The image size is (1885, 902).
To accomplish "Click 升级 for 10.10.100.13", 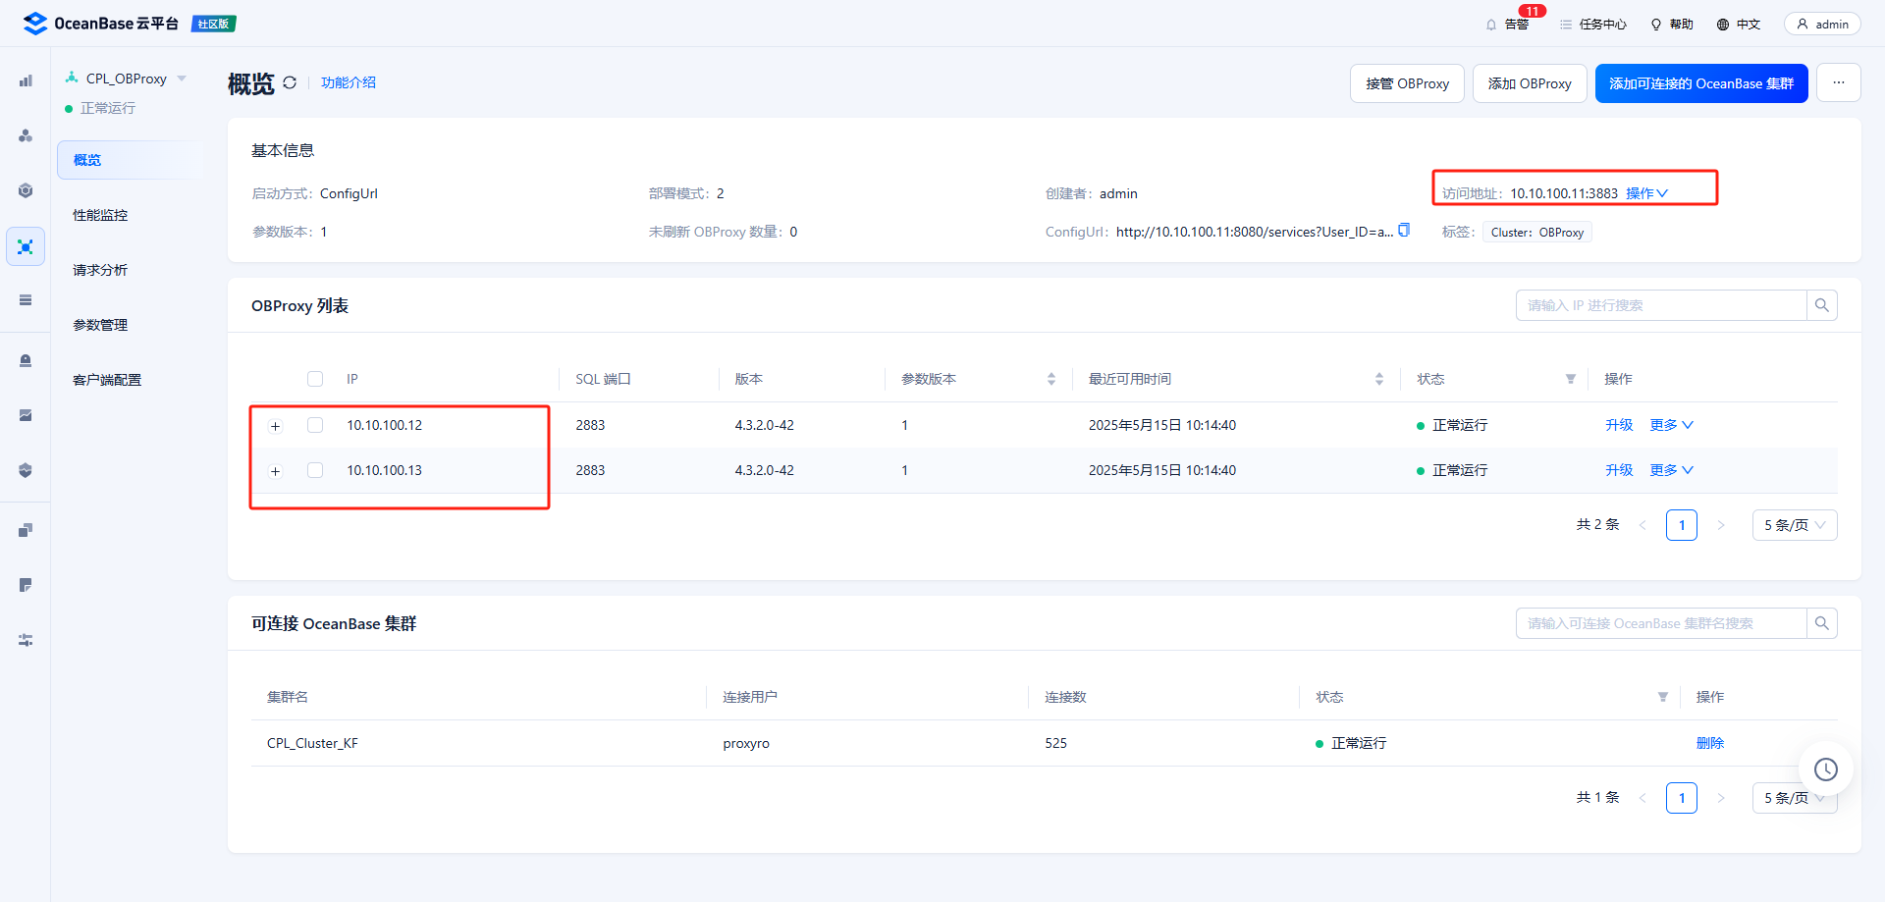I will [1619, 470].
